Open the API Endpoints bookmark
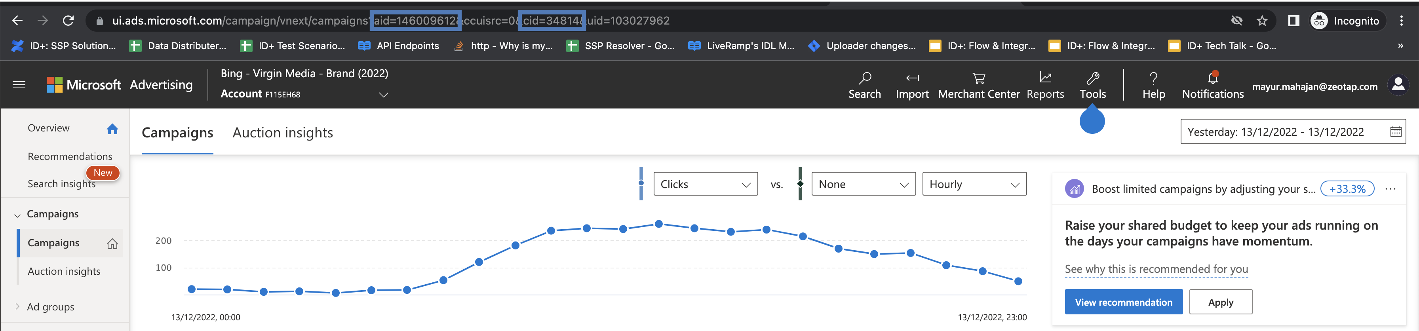The height and width of the screenshot is (331, 1419). tap(399, 46)
